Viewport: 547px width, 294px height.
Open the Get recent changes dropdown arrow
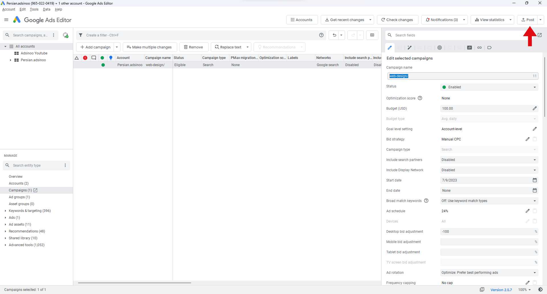(x=370, y=20)
